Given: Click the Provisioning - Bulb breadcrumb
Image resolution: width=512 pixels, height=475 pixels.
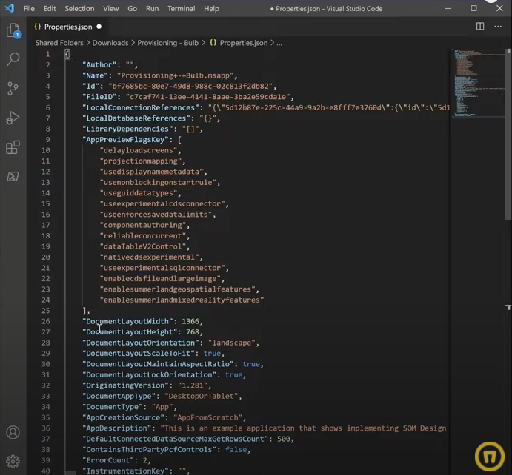Looking at the screenshot, I should 167,43.
